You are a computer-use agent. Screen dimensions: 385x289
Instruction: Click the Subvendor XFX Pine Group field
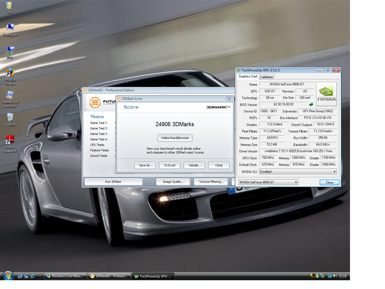click(x=317, y=111)
